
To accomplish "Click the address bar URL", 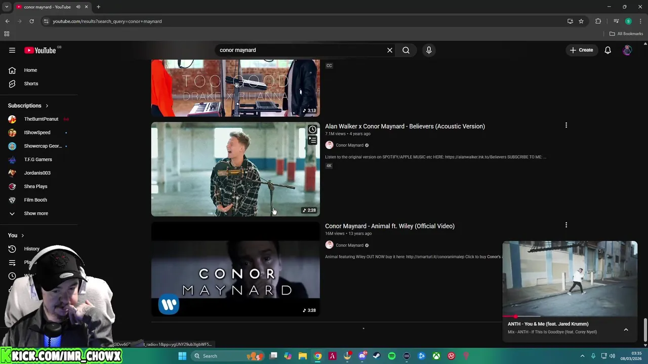I will 107,21.
